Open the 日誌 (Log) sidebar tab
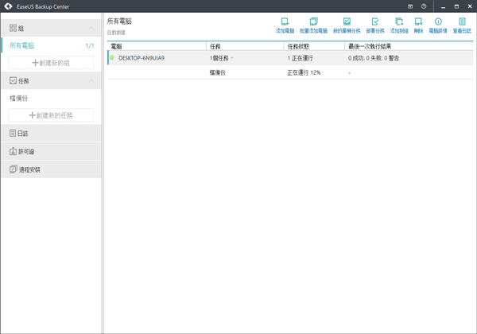This screenshot has height=334, width=477. coord(51,134)
